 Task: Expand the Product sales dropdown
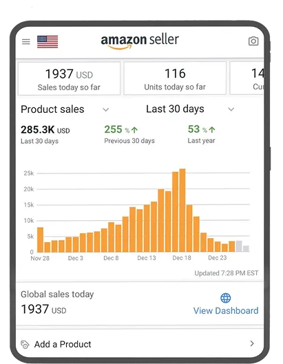tap(106, 109)
